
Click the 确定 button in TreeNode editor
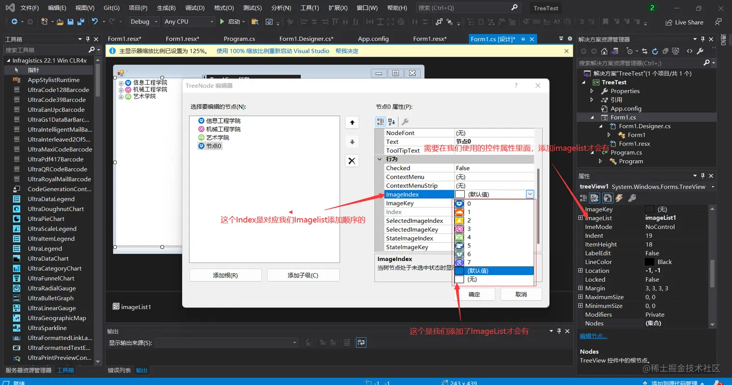[474, 294]
